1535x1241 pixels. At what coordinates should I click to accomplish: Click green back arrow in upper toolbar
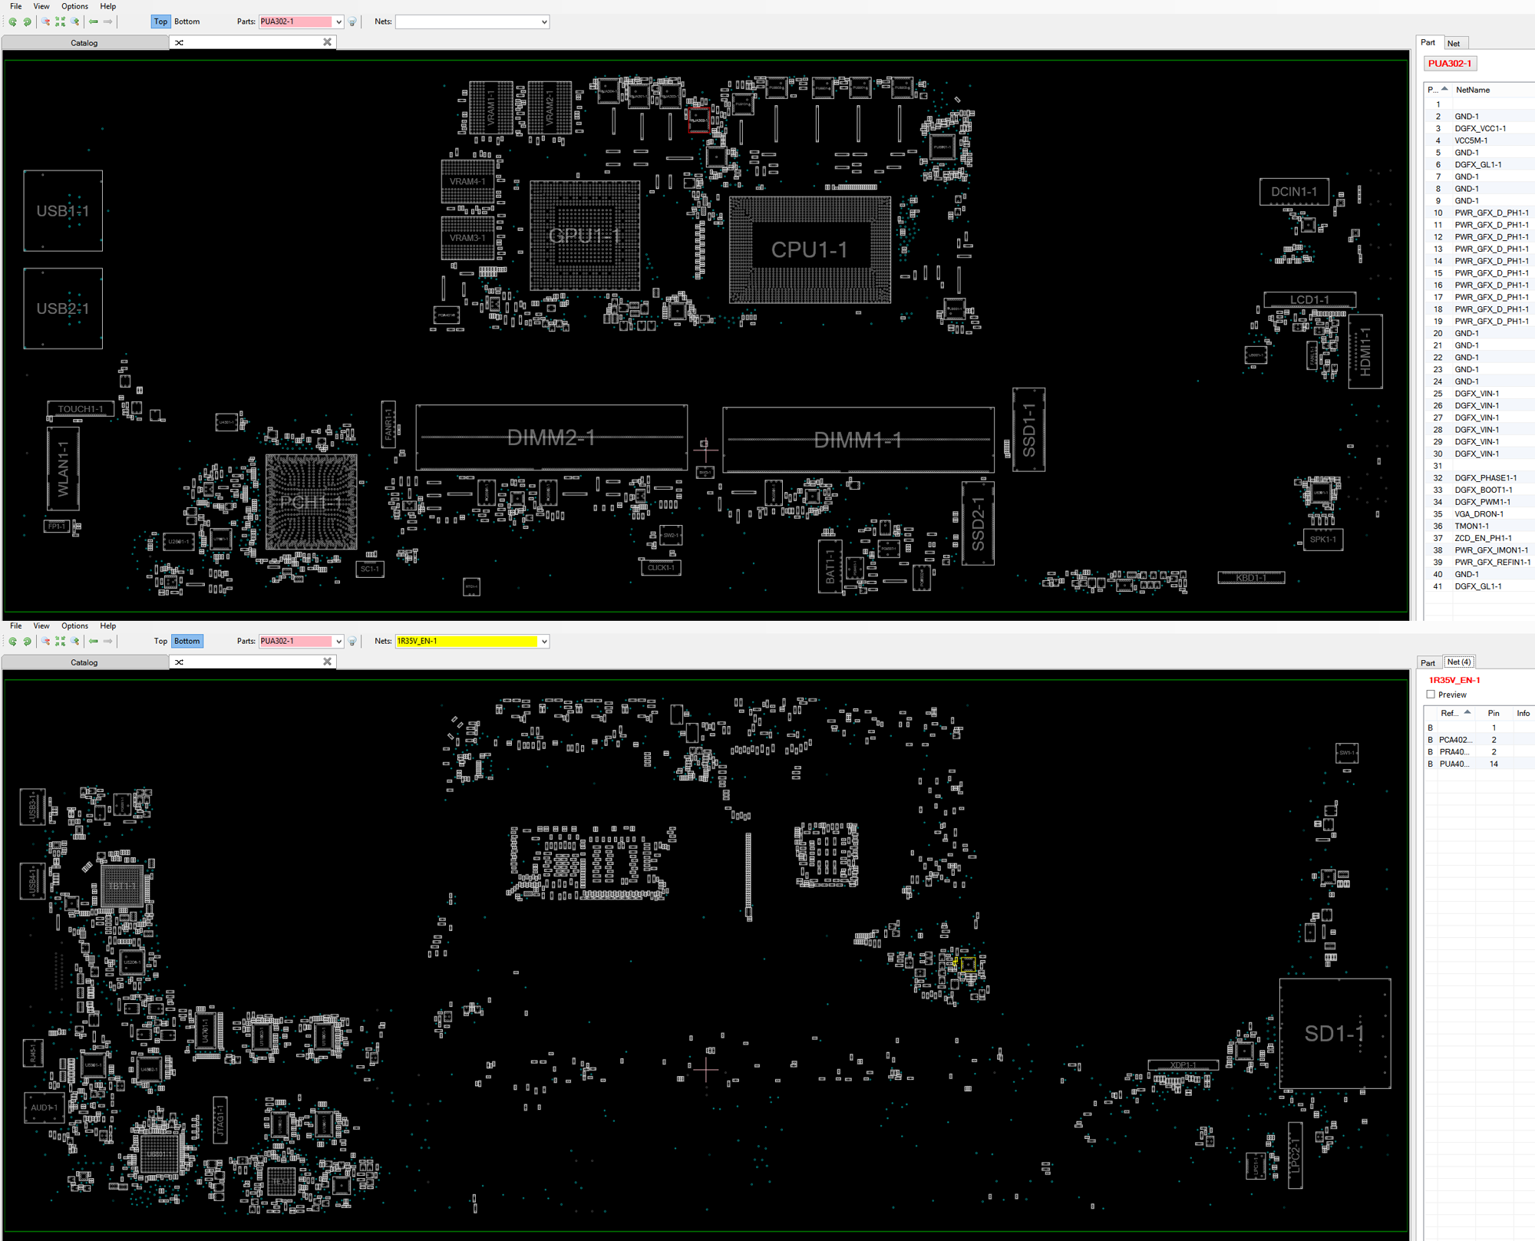[x=94, y=21]
